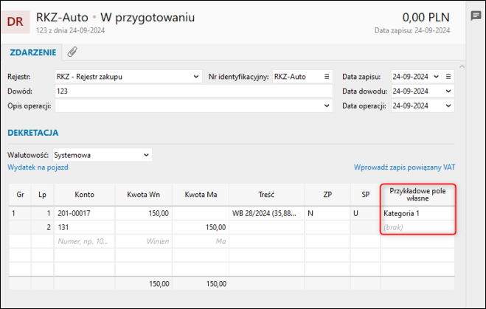
Task: Click the U value in SP column
Action: pos(366,213)
